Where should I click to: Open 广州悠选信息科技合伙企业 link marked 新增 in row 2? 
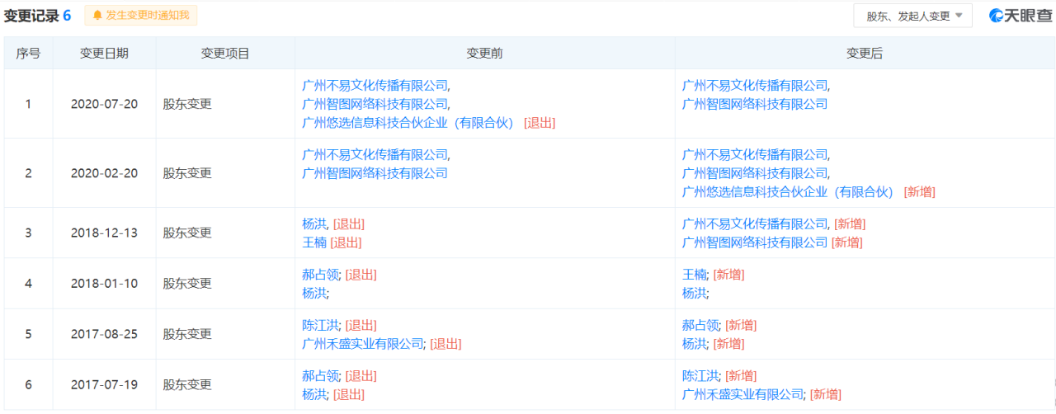(x=788, y=192)
